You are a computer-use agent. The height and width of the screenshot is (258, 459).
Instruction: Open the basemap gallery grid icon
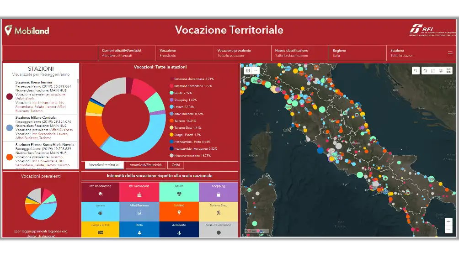coord(448,71)
